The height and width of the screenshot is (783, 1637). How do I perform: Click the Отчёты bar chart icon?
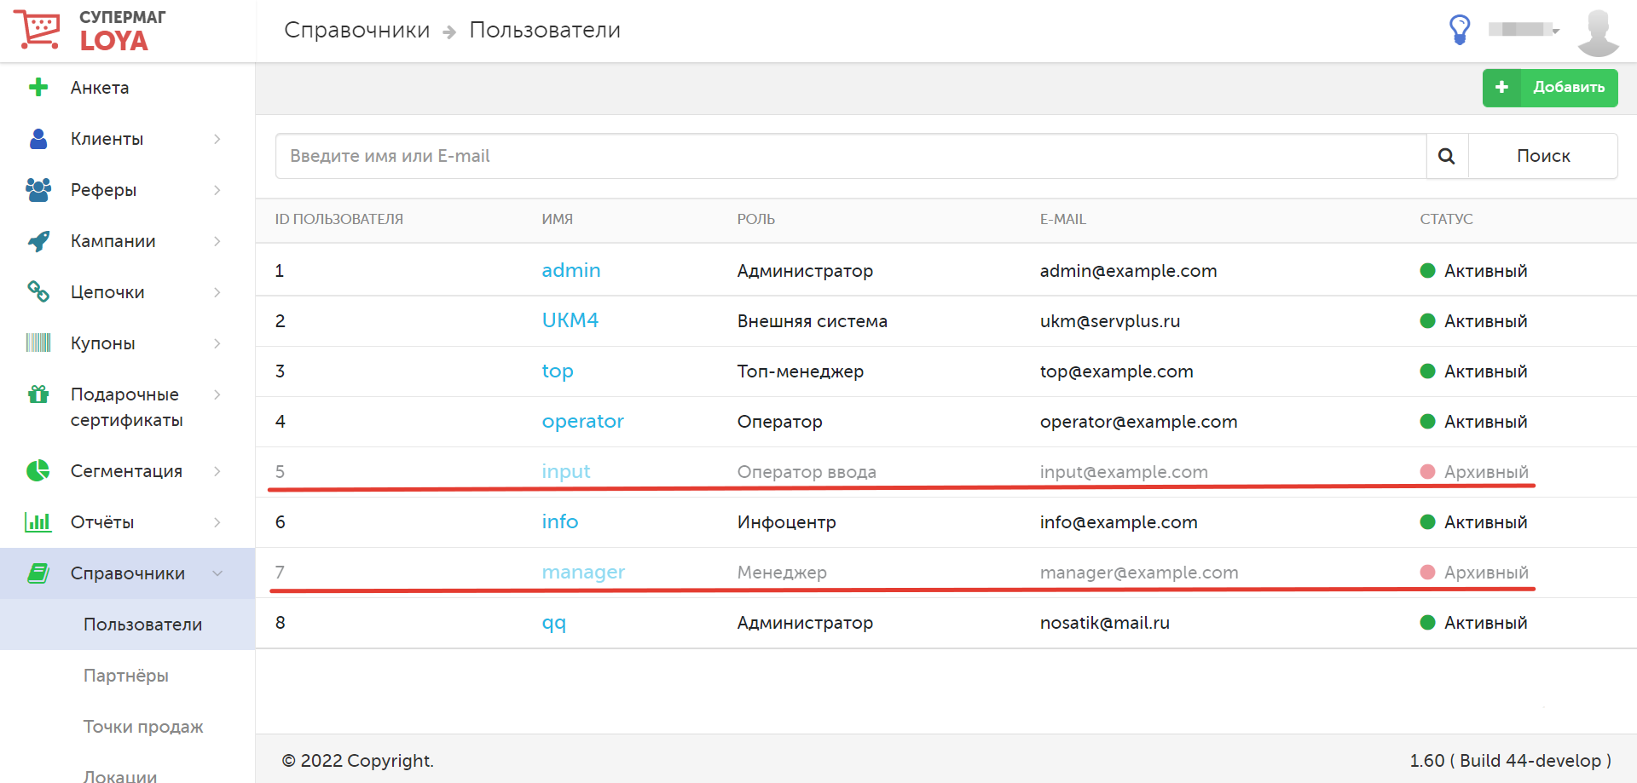[x=38, y=521]
